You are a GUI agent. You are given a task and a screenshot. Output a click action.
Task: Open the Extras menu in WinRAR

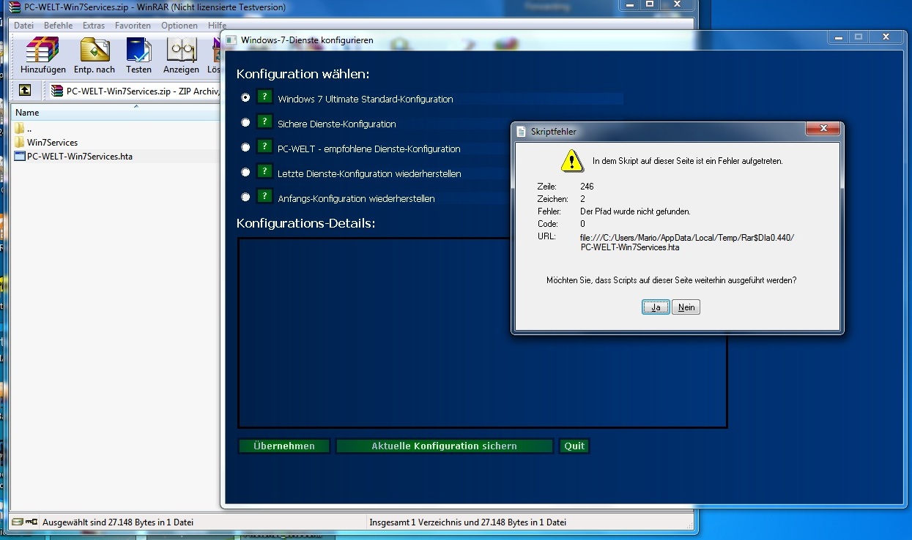click(x=94, y=26)
